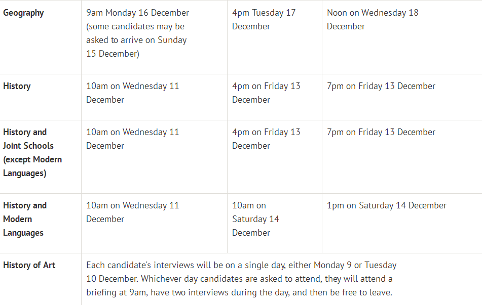482x305 pixels.
Task: Select Joint Schools row's 7pm Friday 13 December
Action: (381, 132)
